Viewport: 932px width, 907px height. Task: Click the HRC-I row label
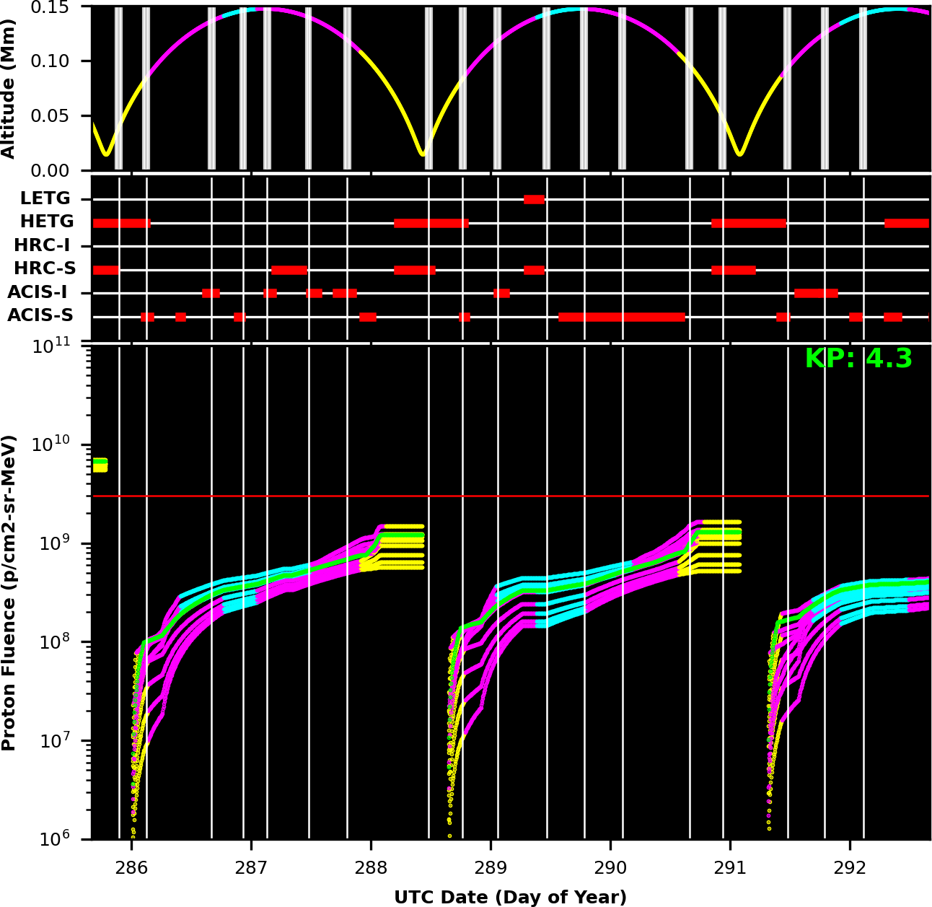(42, 246)
